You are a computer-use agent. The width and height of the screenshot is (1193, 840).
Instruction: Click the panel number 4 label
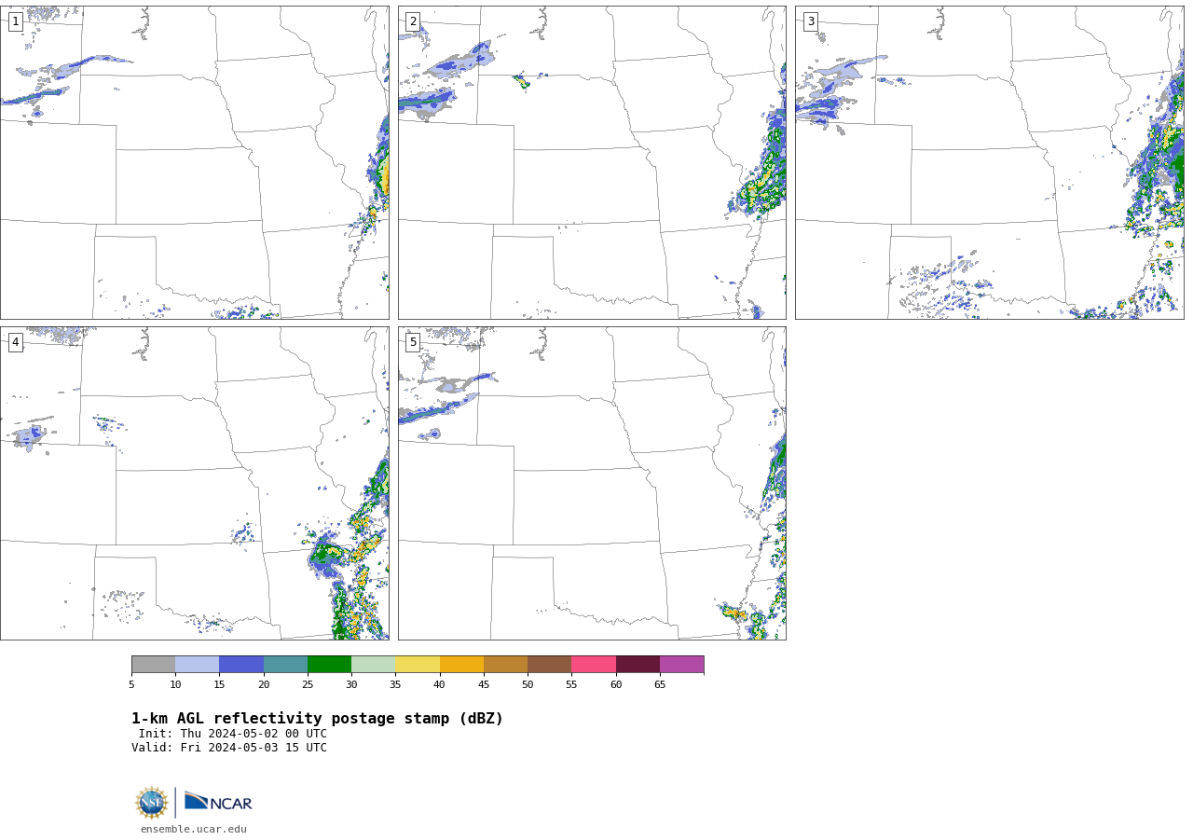point(15,342)
